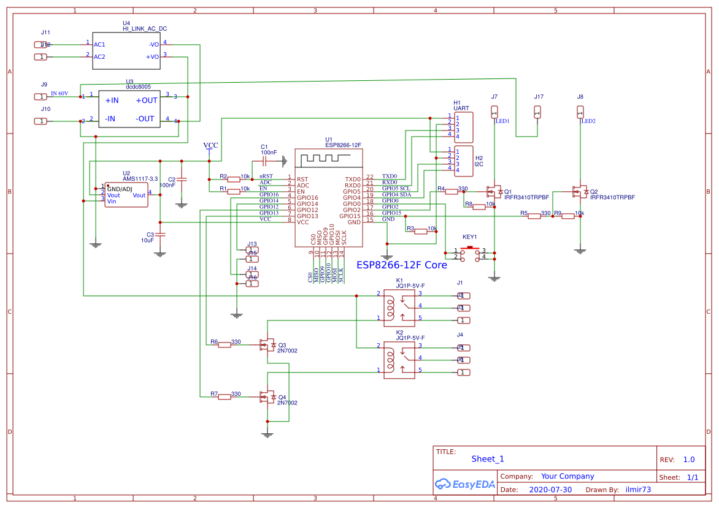Select capacitor C1 100nF
This screenshot has width=719, height=508.
click(264, 161)
